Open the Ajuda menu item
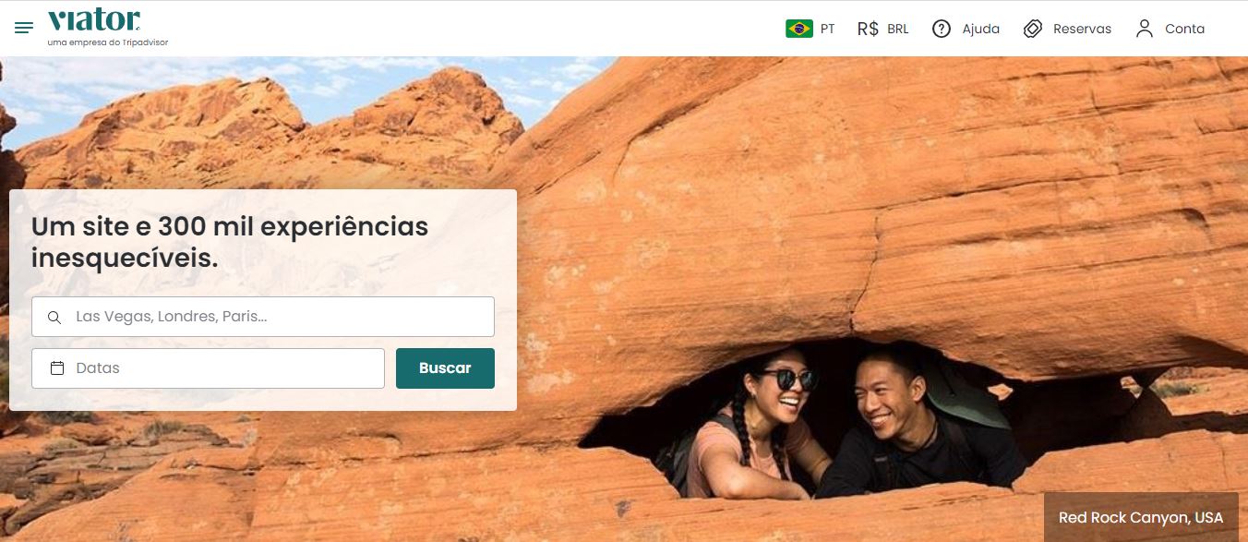The image size is (1248, 542). coord(966,29)
